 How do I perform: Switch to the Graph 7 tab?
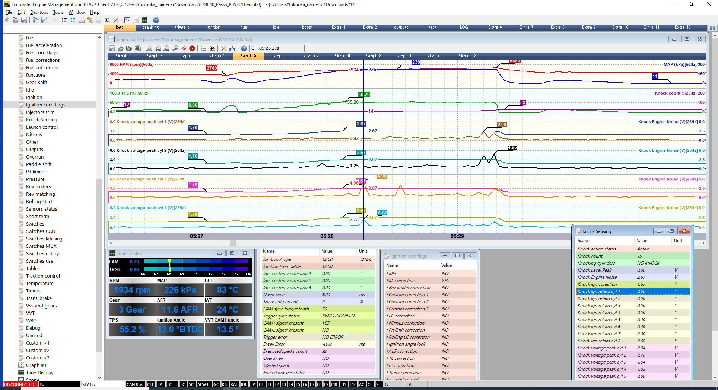tap(311, 55)
